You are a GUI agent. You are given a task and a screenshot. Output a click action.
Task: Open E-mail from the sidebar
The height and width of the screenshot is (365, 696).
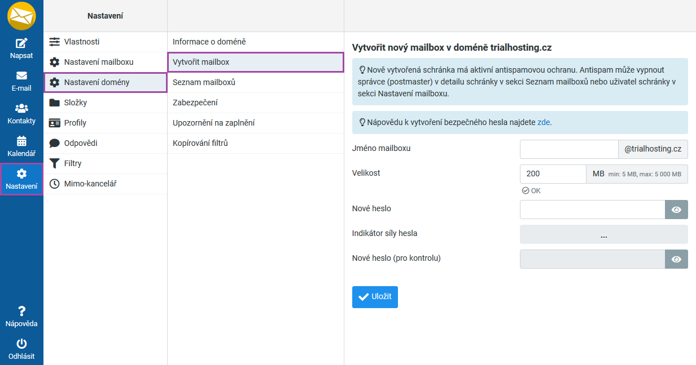coord(21,76)
